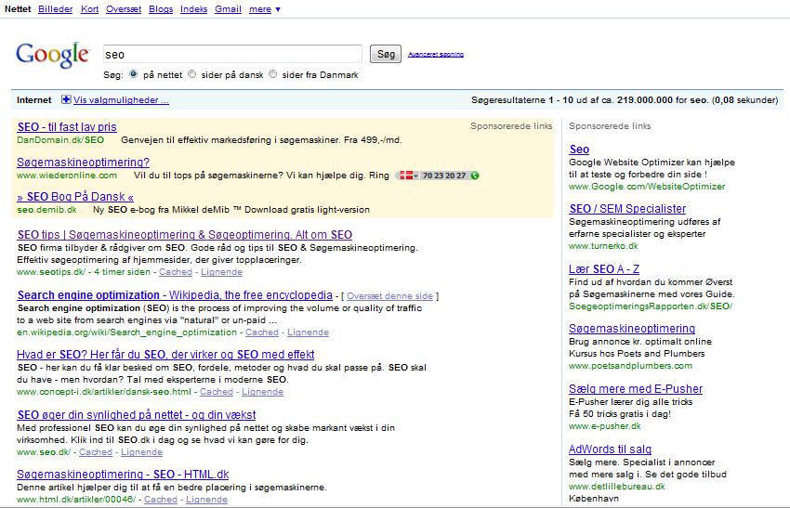
Task: Open result 'SEO tips | Søgemaskineoptimering & Søgeoptimering'
Action: click(x=185, y=235)
